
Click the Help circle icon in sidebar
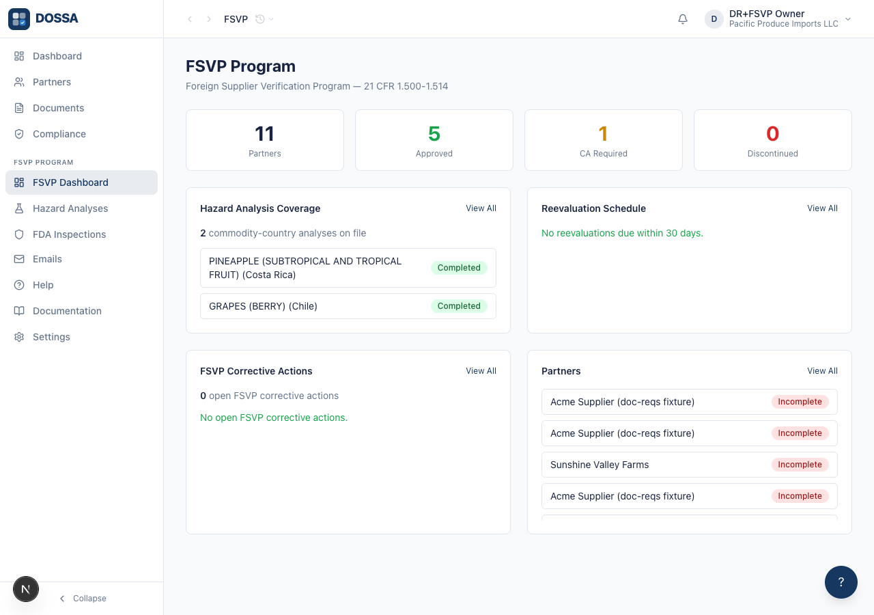tap(19, 285)
